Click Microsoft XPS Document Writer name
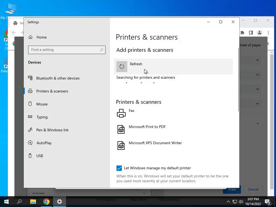Viewport: 276px width, 207px height. coord(155,143)
